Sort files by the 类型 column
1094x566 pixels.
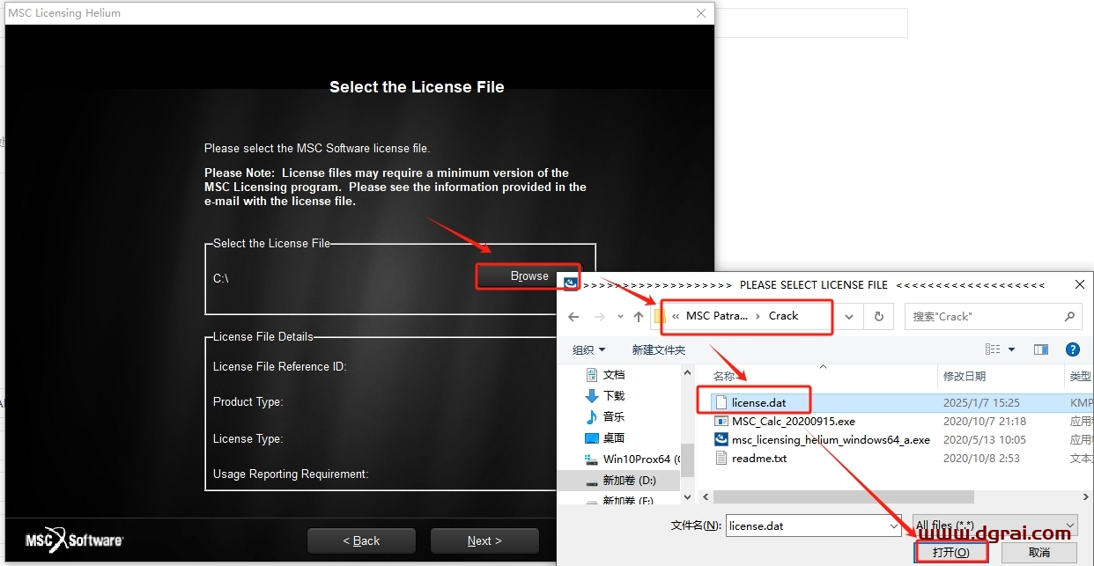click(1080, 377)
